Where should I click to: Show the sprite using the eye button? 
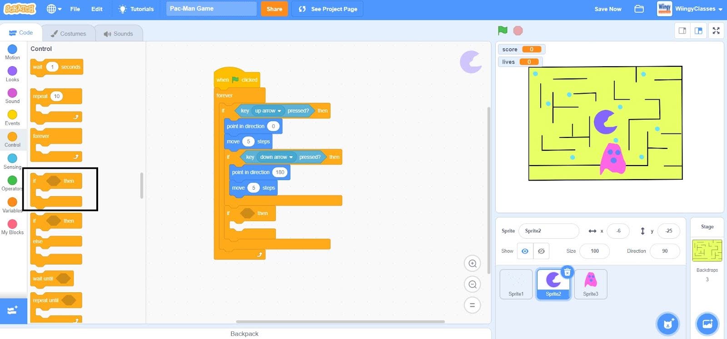click(525, 251)
